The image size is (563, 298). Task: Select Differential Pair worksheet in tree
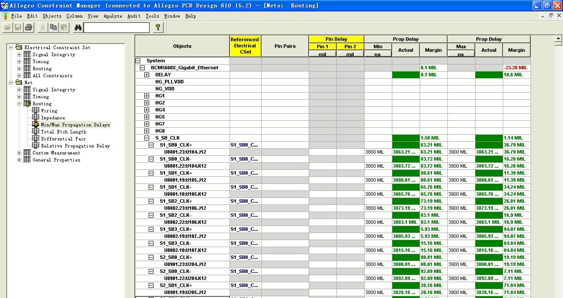coord(63,139)
